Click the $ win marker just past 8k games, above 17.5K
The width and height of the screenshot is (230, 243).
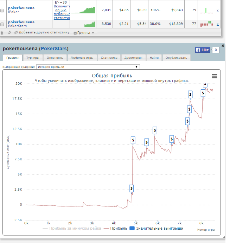[203, 93]
